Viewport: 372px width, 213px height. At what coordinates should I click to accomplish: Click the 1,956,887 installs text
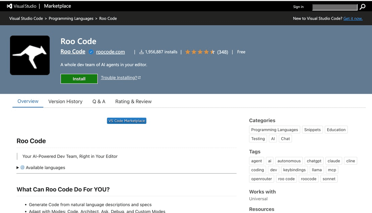click(161, 52)
